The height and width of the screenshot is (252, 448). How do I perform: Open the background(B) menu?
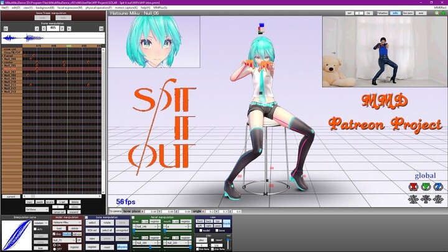click(x=45, y=7)
